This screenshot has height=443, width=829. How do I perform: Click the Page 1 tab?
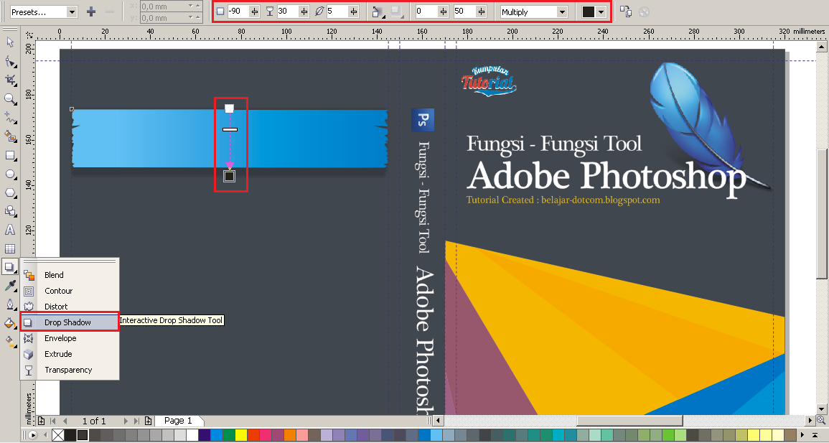coord(177,421)
